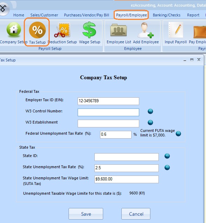Show help for W3 Establishment
This screenshot has height=223, width=206.
150,122
